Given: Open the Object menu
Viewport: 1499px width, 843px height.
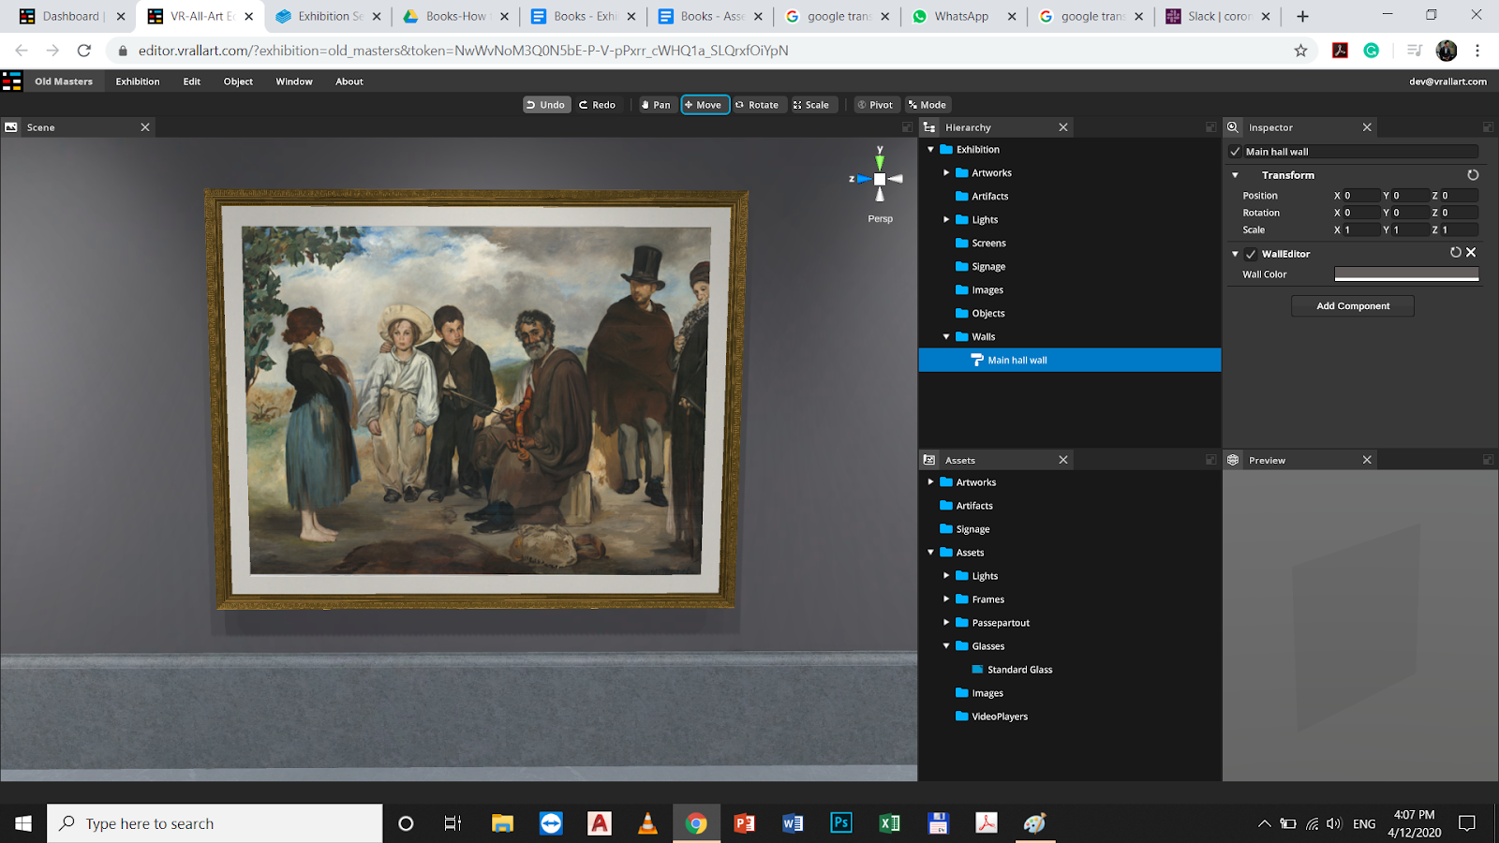Looking at the screenshot, I should click(238, 81).
